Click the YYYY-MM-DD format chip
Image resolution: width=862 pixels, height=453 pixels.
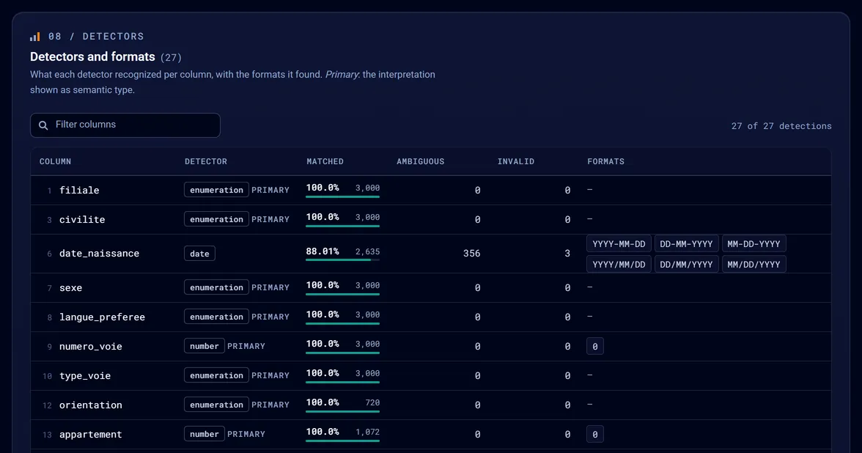[x=619, y=243]
